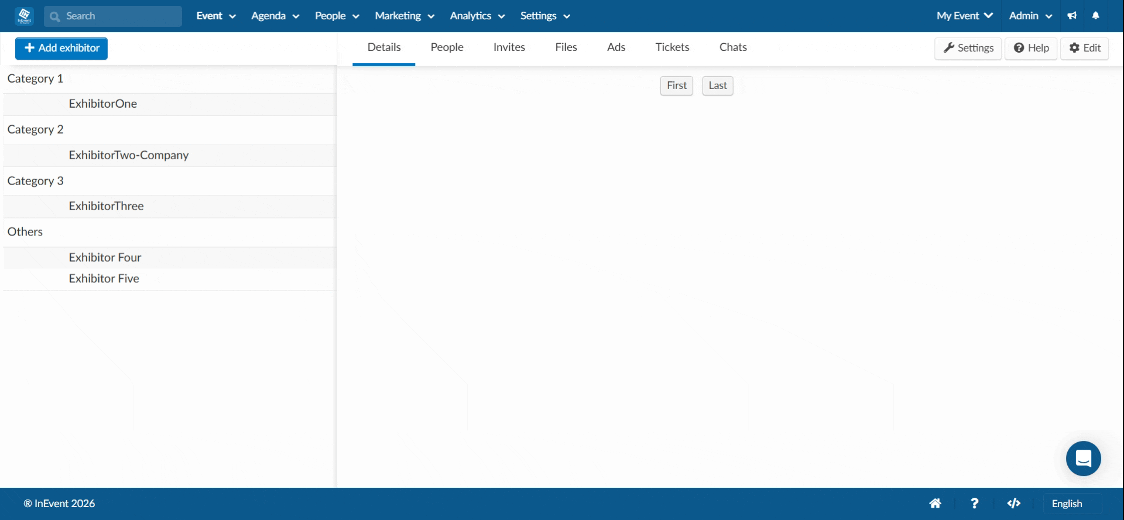This screenshot has width=1124, height=520.
Task: Open the Analytics dropdown
Action: (477, 16)
